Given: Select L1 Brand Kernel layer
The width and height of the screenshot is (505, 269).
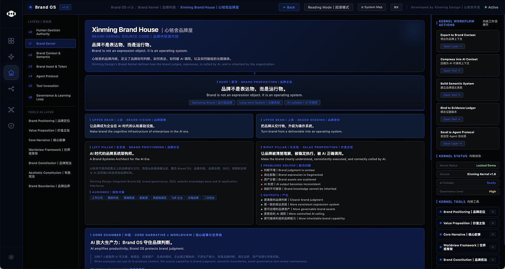Looking at the screenshot, I should point(50,44).
